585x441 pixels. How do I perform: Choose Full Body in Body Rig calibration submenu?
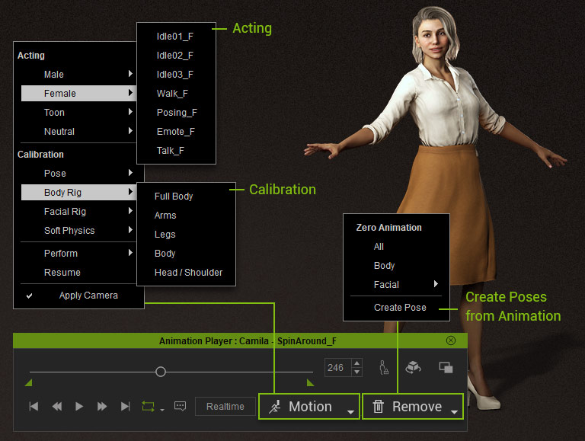pos(174,197)
